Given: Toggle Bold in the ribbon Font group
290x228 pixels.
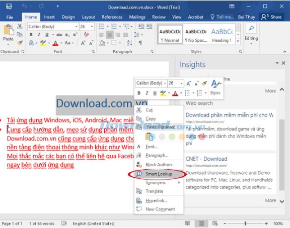Looking at the screenshot, I should pyautogui.click(x=31, y=35).
